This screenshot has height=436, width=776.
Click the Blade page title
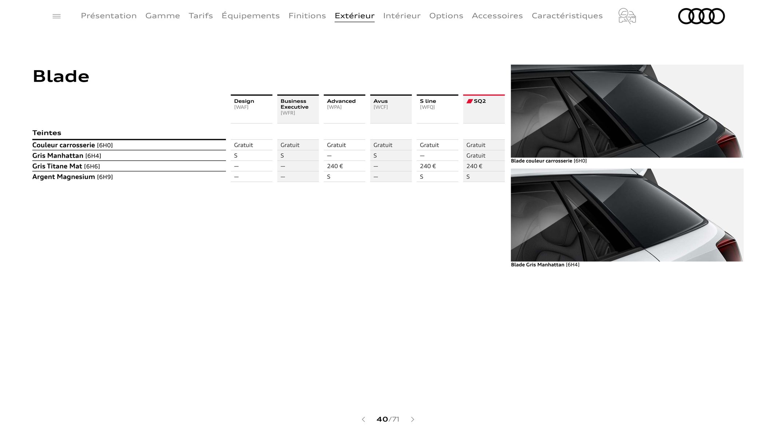click(61, 76)
